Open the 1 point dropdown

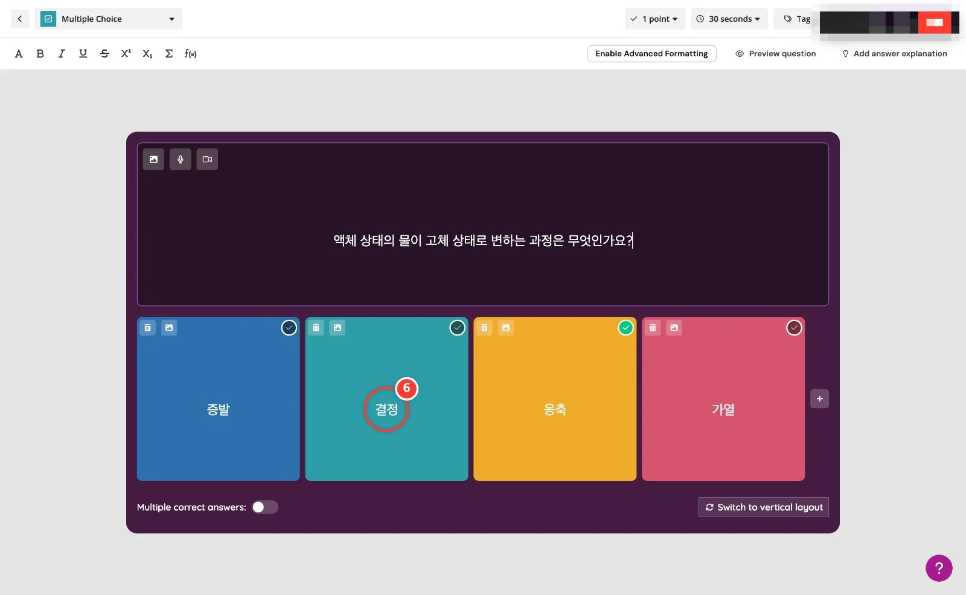coord(655,19)
